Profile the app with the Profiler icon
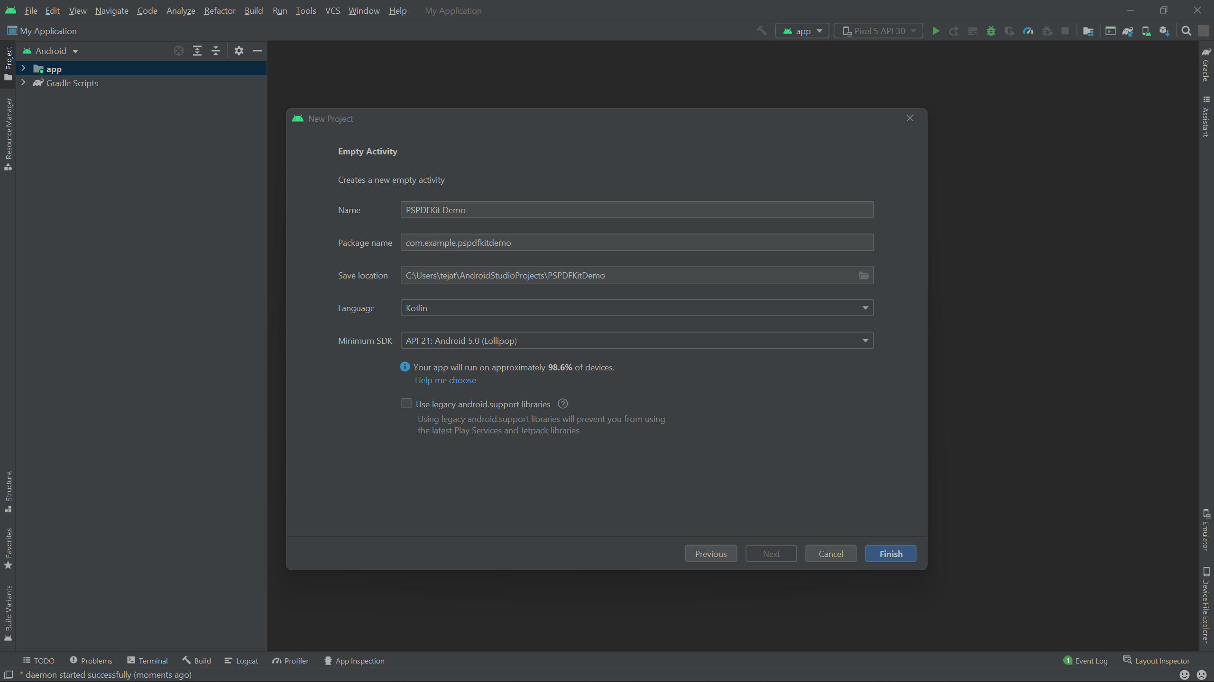Viewport: 1214px width, 682px height. [1028, 30]
